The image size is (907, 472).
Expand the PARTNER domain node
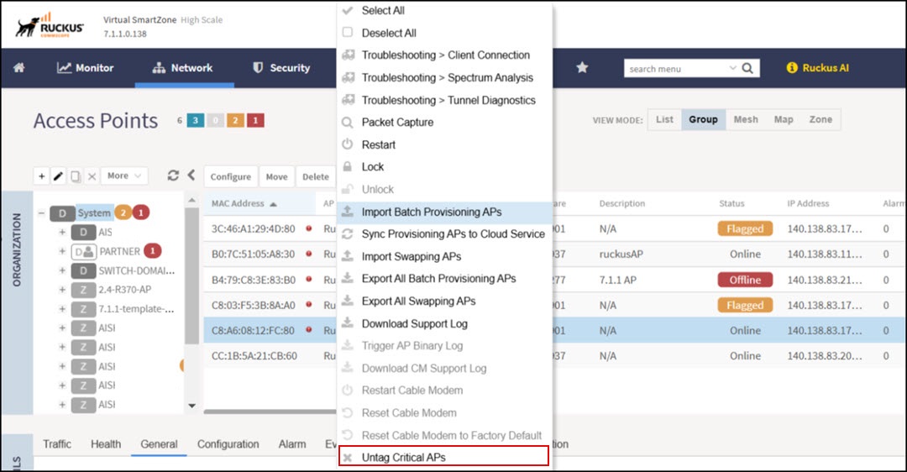(x=62, y=251)
